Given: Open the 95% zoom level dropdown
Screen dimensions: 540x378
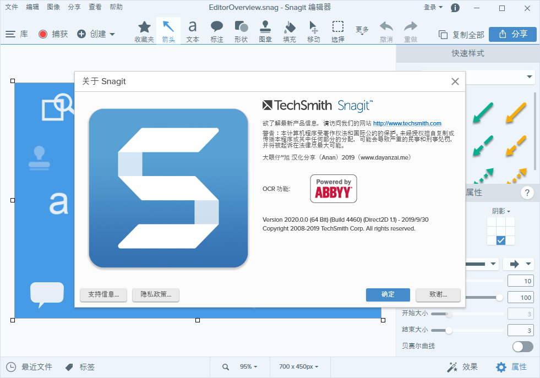Looking at the screenshot, I should [247, 366].
